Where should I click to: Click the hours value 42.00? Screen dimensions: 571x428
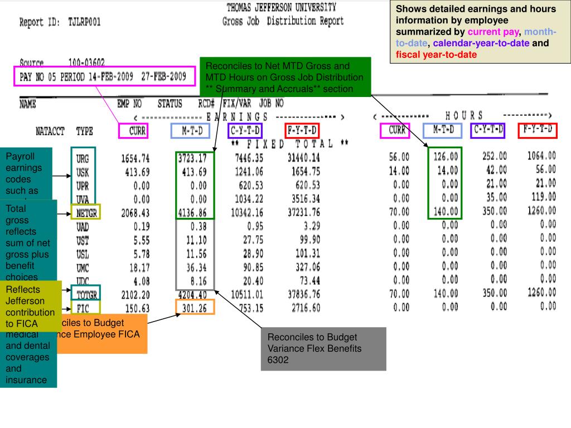click(497, 170)
